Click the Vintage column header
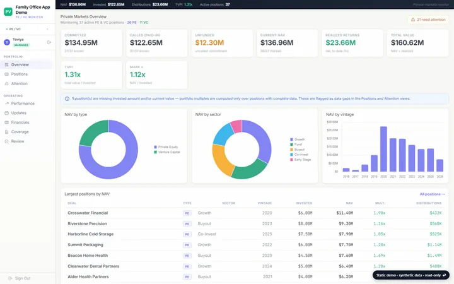 click(x=265, y=203)
